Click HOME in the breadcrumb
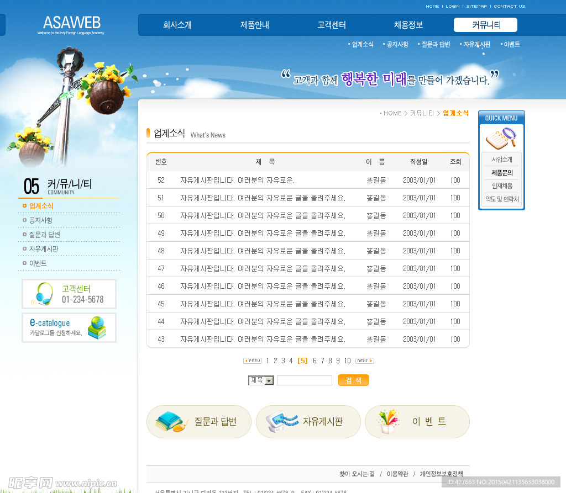 click(392, 113)
